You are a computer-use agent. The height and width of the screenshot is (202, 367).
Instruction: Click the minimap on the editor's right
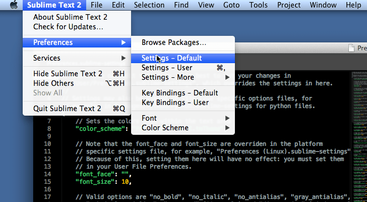point(359,137)
